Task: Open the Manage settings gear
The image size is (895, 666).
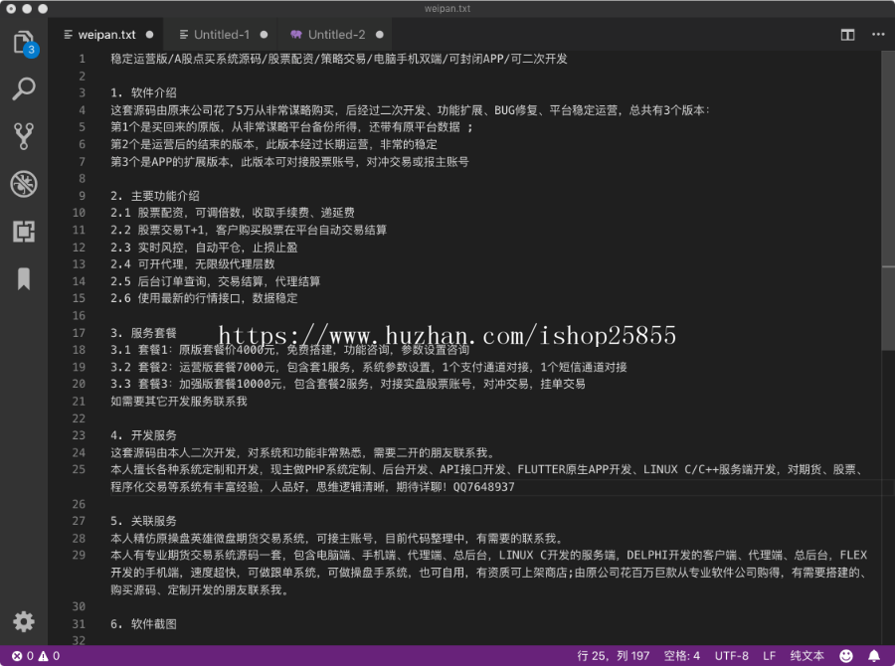Action: pos(24,621)
